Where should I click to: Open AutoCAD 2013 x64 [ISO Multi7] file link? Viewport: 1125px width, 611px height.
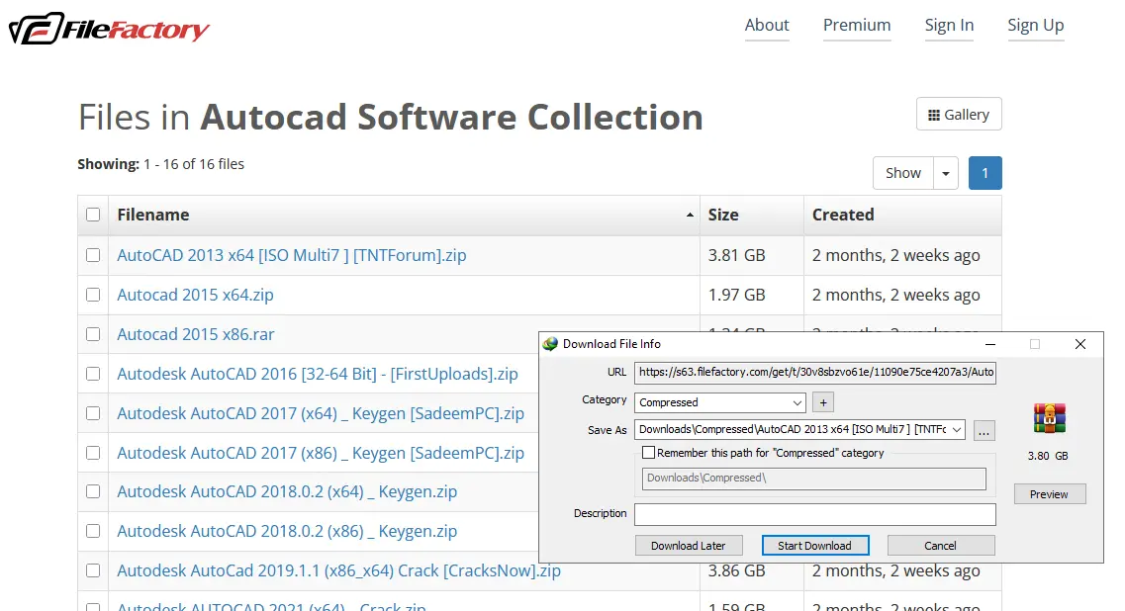[291, 255]
